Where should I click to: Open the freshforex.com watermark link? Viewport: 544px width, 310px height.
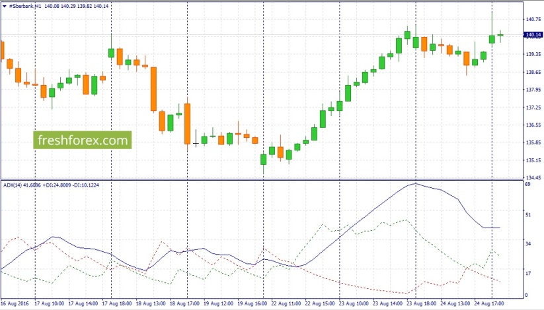[x=83, y=140]
